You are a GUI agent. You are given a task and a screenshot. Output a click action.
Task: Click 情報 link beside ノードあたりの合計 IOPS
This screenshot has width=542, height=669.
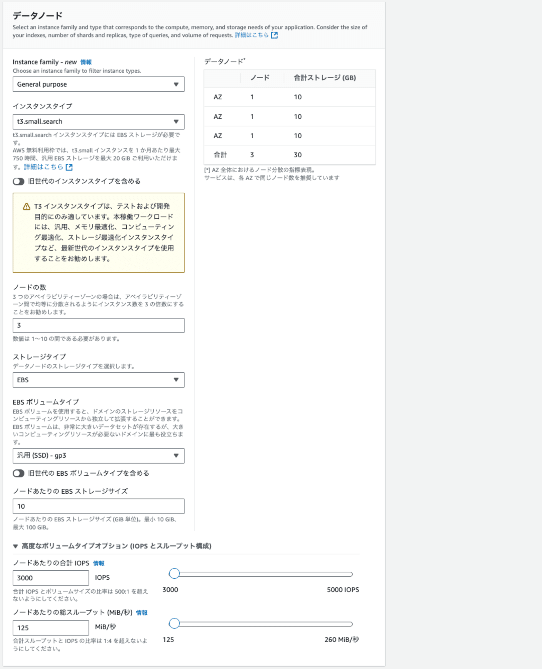tap(99, 563)
